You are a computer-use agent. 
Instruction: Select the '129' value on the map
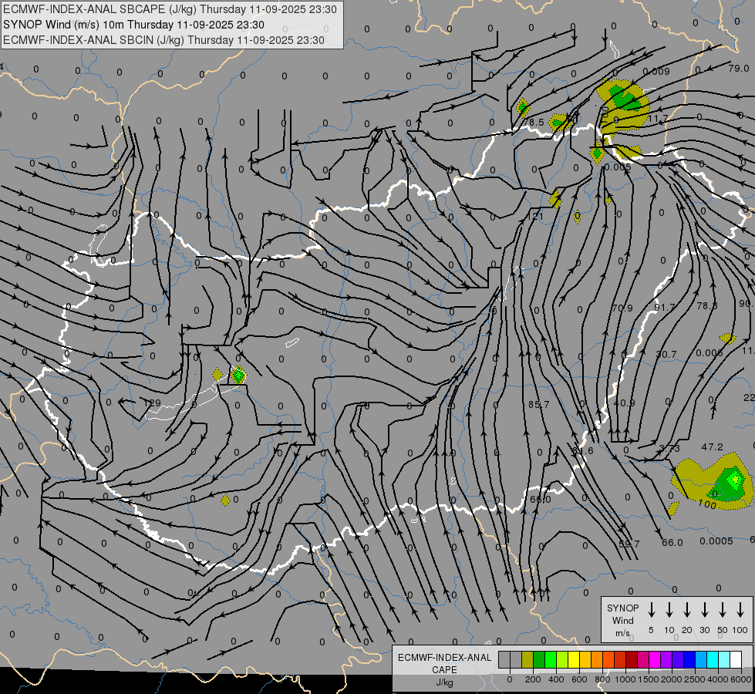coord(153,403)
